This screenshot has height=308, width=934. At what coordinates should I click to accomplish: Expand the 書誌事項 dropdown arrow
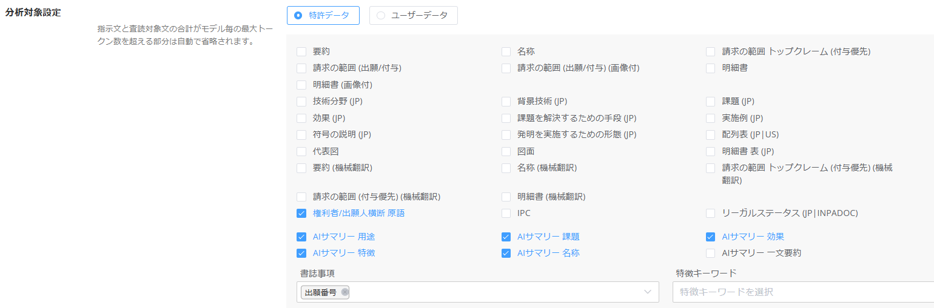(647, 292)
